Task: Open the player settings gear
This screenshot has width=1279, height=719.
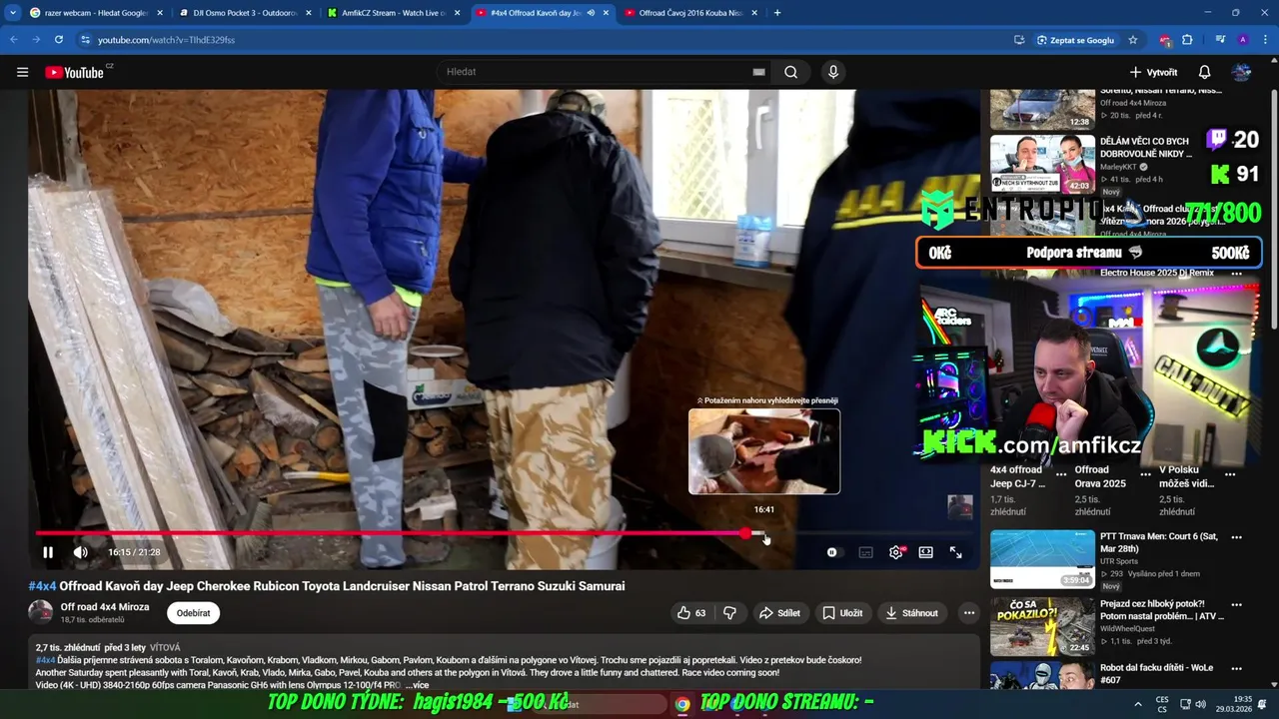Action: (896, 552)
